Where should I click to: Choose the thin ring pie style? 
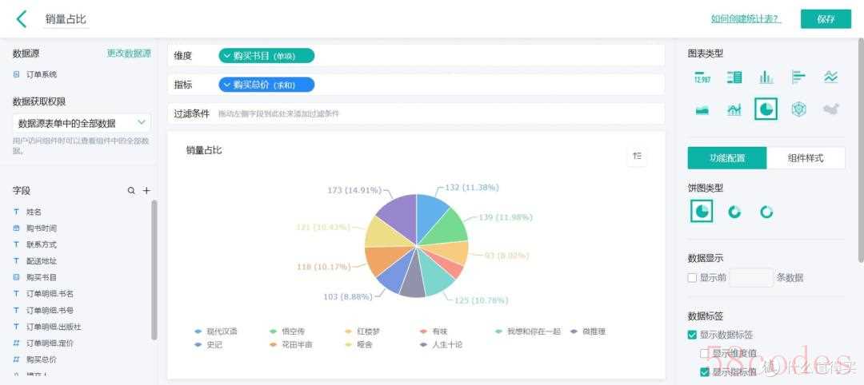[766, 212]
